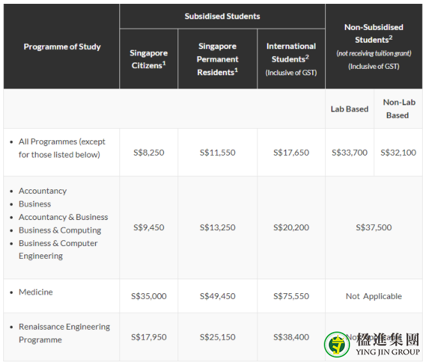
Task: Click the 'Accountancy' list item
Action: tap(43, 191)
